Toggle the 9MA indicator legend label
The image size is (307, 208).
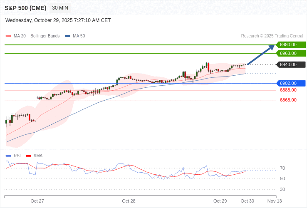pyautogui.click(x=38, y=156)
